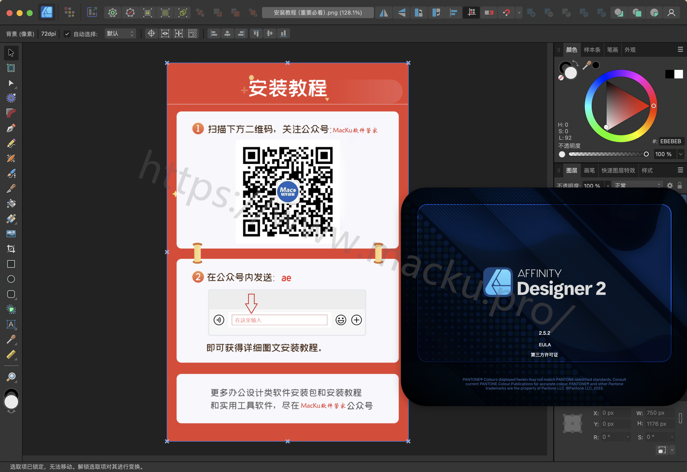Viewport: 687px width, 472px height.
Task: Open the Account person icon
Action: [671, 13]
